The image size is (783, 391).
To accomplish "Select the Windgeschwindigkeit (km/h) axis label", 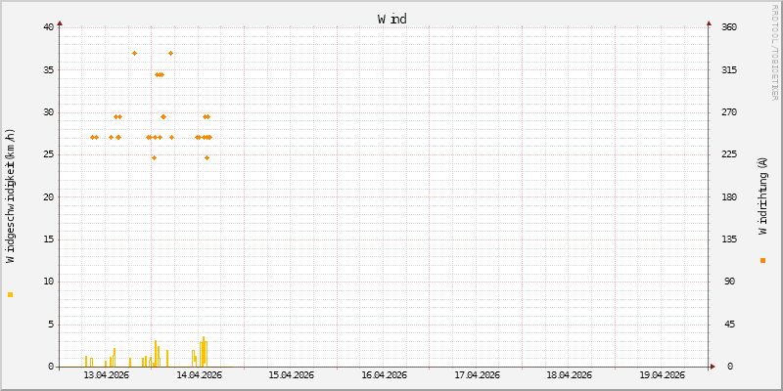I will pos(11,196).
